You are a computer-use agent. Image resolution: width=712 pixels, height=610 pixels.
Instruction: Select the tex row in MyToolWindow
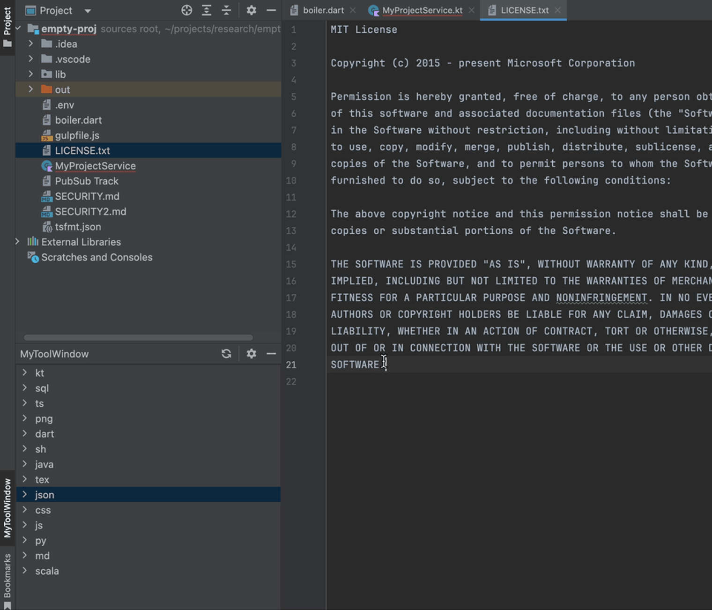(148, 479)
